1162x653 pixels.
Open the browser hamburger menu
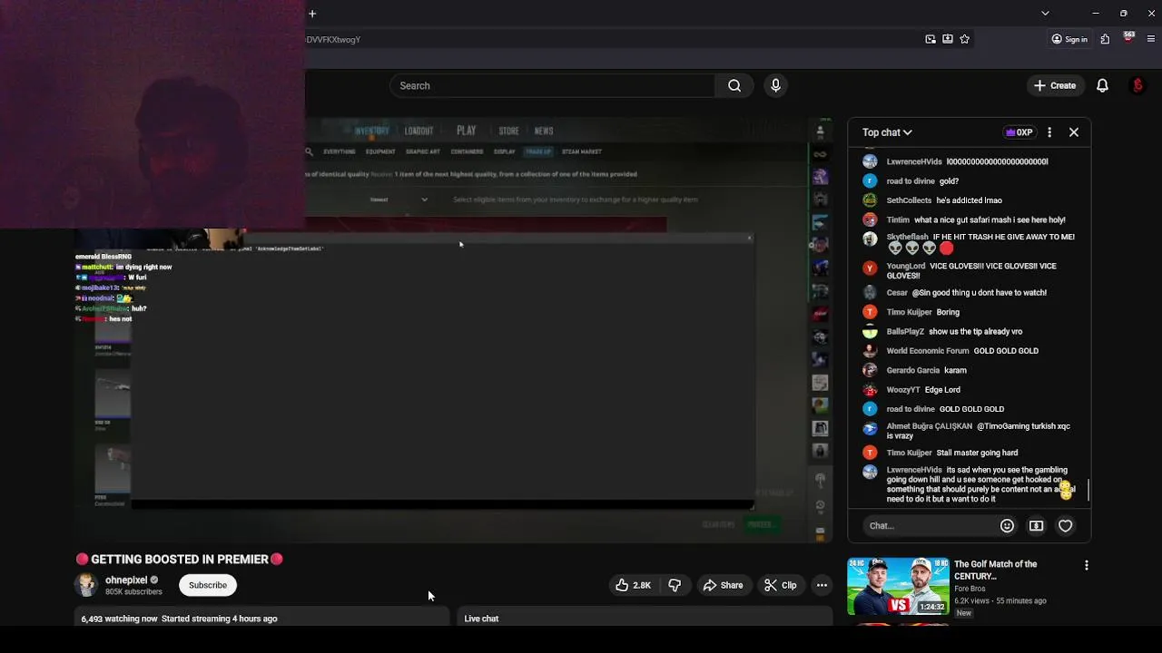1151,39
